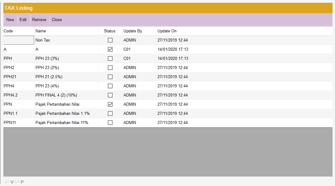Uncheck the Status box for code A
The image size is (335, 186).
point(110,49)
